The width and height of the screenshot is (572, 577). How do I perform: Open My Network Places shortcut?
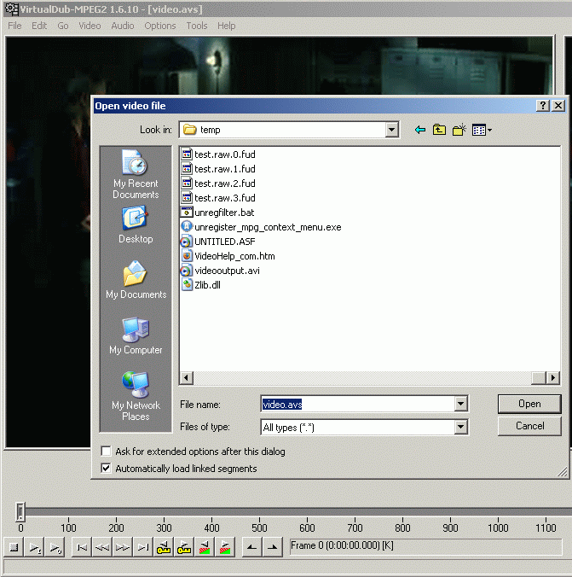(x=136, y=396)
